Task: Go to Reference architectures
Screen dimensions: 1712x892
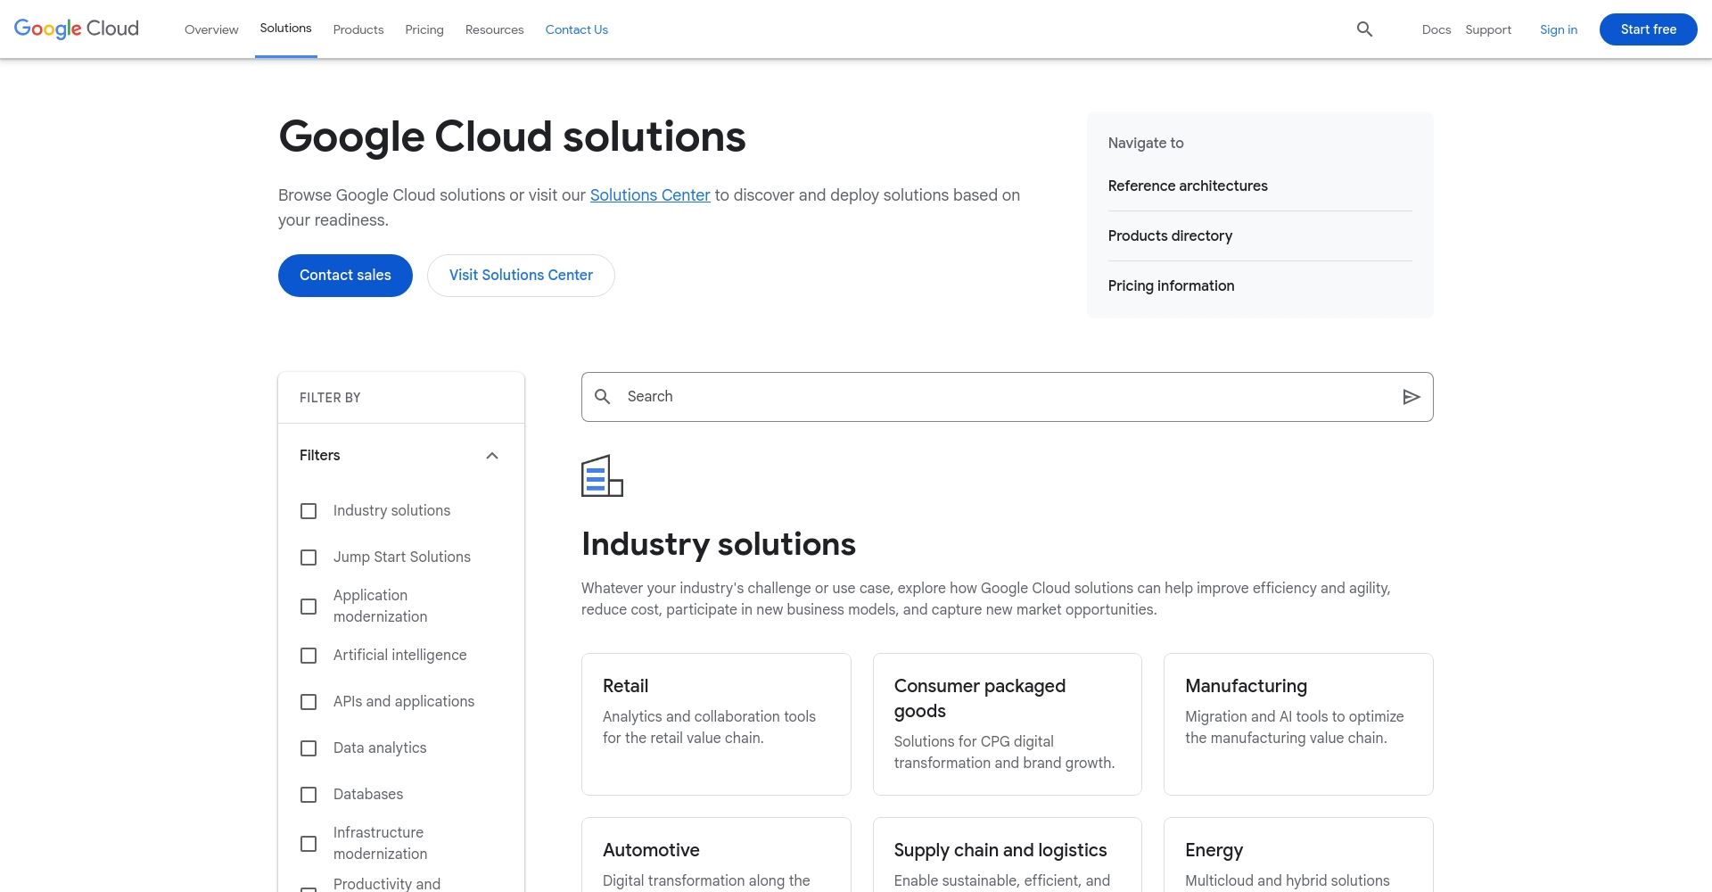Action: point(1188,186)
